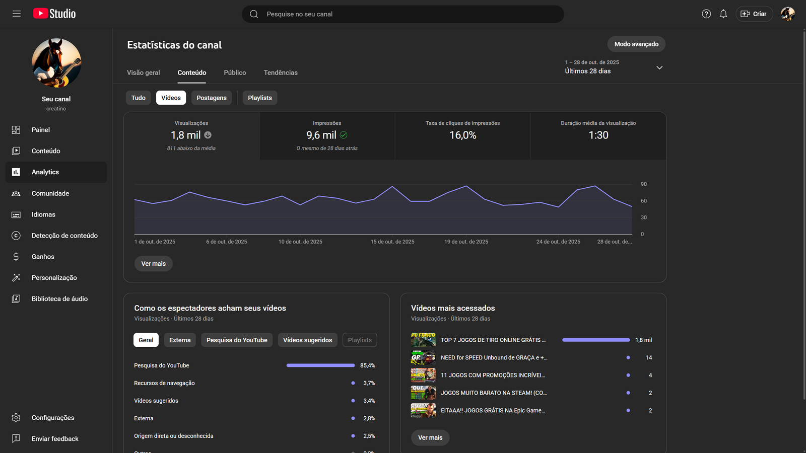
Task: Open the account avatar menu
Action: (x=787, y=14)
